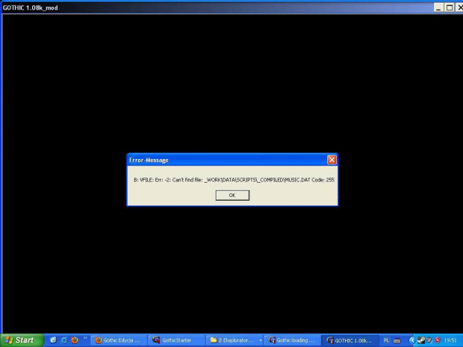Launch Firefox from the Quick Launch bar

point(75,340)
